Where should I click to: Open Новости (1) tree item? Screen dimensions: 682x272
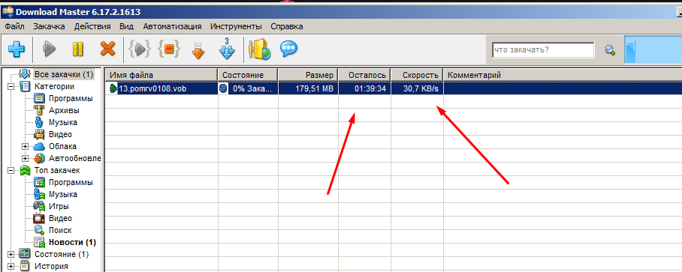[x=72, y=242]
